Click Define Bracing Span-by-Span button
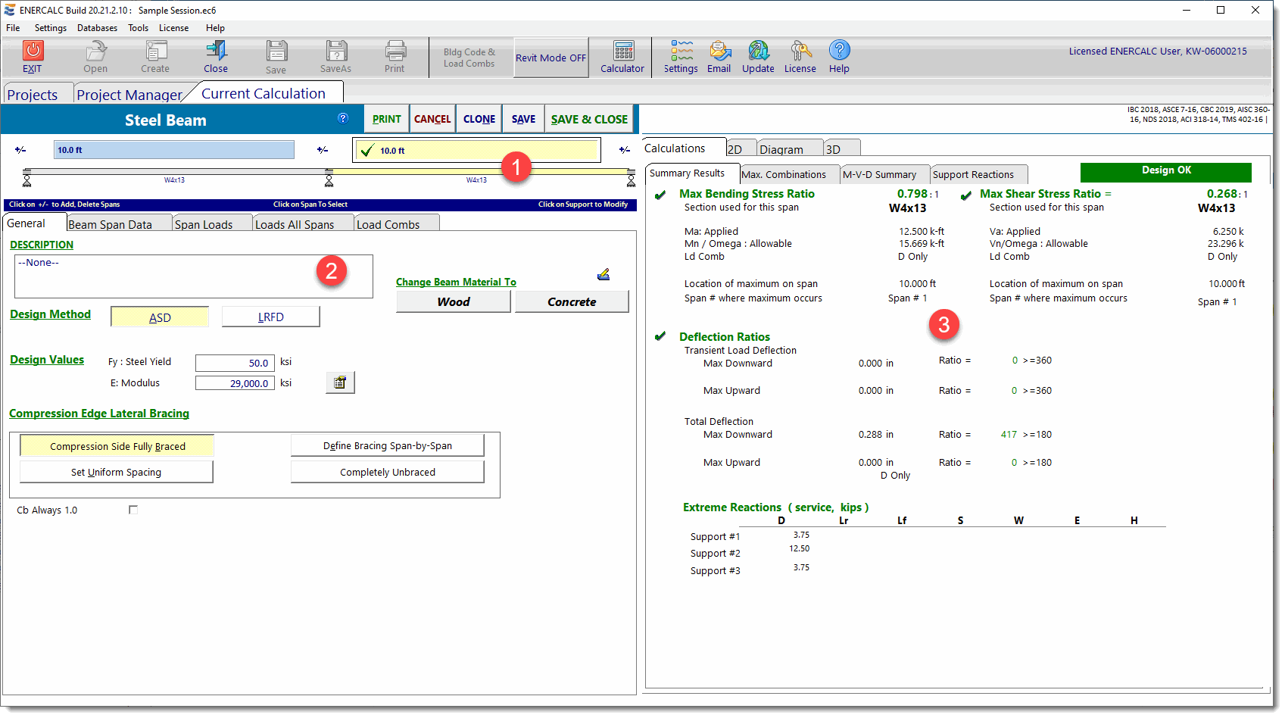This screenshot has height=718, width=1285. pyautogui.click(x=388, y=445)
